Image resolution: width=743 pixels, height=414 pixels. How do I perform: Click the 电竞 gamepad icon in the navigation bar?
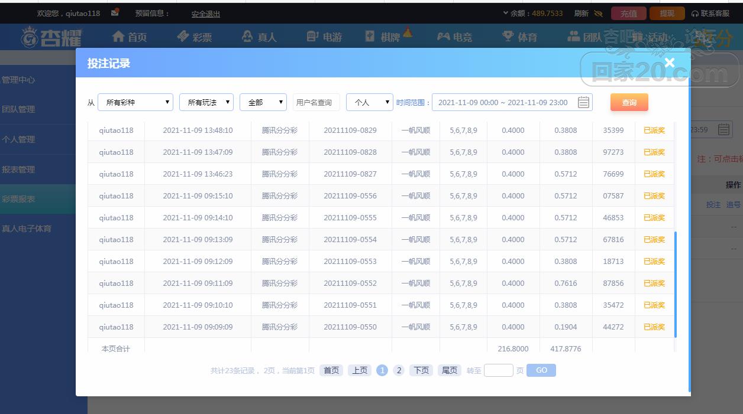pyautogui.click(x=443, y=37)
